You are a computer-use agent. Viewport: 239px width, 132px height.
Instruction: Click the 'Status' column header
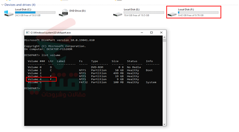(x=132, y=61)
